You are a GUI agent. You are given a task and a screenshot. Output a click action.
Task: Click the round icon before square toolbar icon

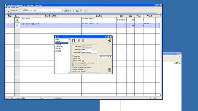click(x=74, y=11)
